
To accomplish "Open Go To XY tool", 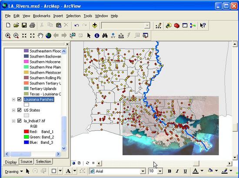I will (x=113, y=36).
